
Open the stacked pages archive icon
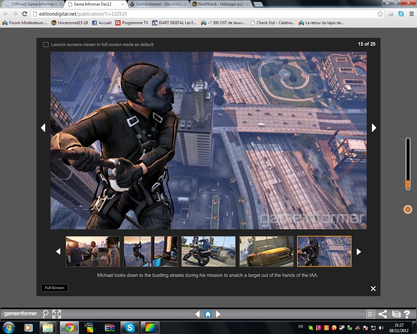(396, 314)
